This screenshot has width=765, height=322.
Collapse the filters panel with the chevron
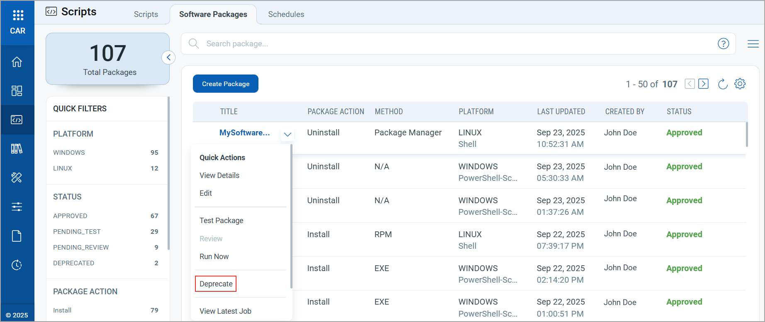click(x=168, y=58)
